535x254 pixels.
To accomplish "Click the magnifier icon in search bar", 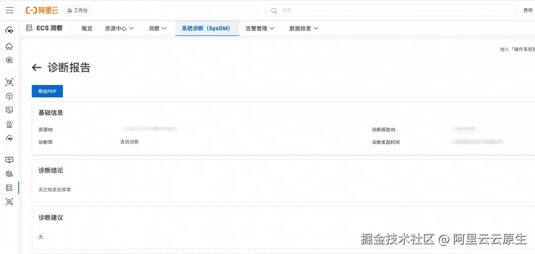I will coord(274,10).
